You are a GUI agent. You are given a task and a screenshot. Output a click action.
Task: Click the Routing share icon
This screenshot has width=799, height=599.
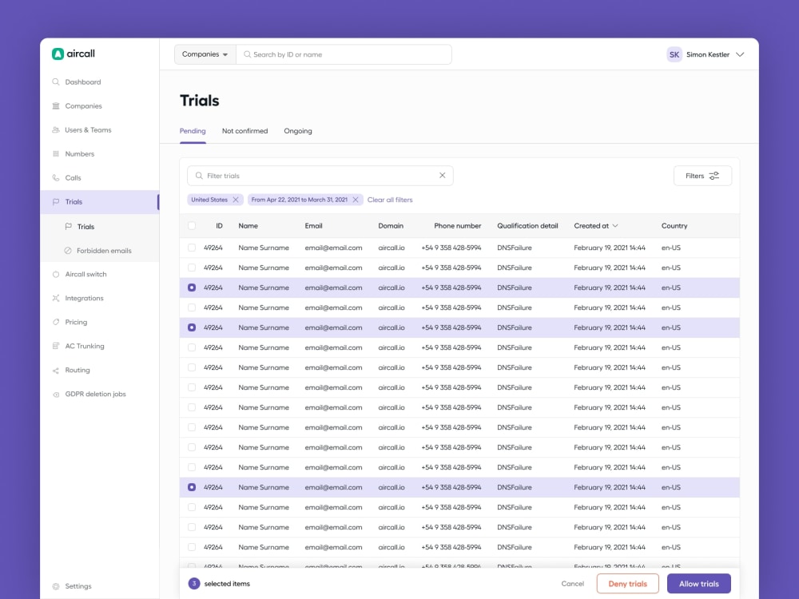(56, 371)
